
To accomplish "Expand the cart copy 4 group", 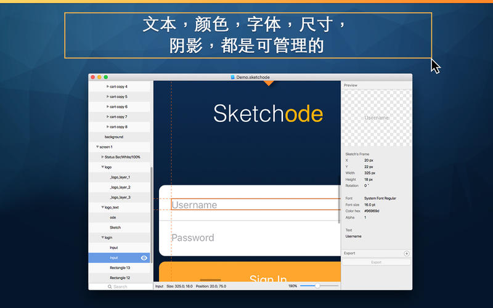I will [107, 86].
